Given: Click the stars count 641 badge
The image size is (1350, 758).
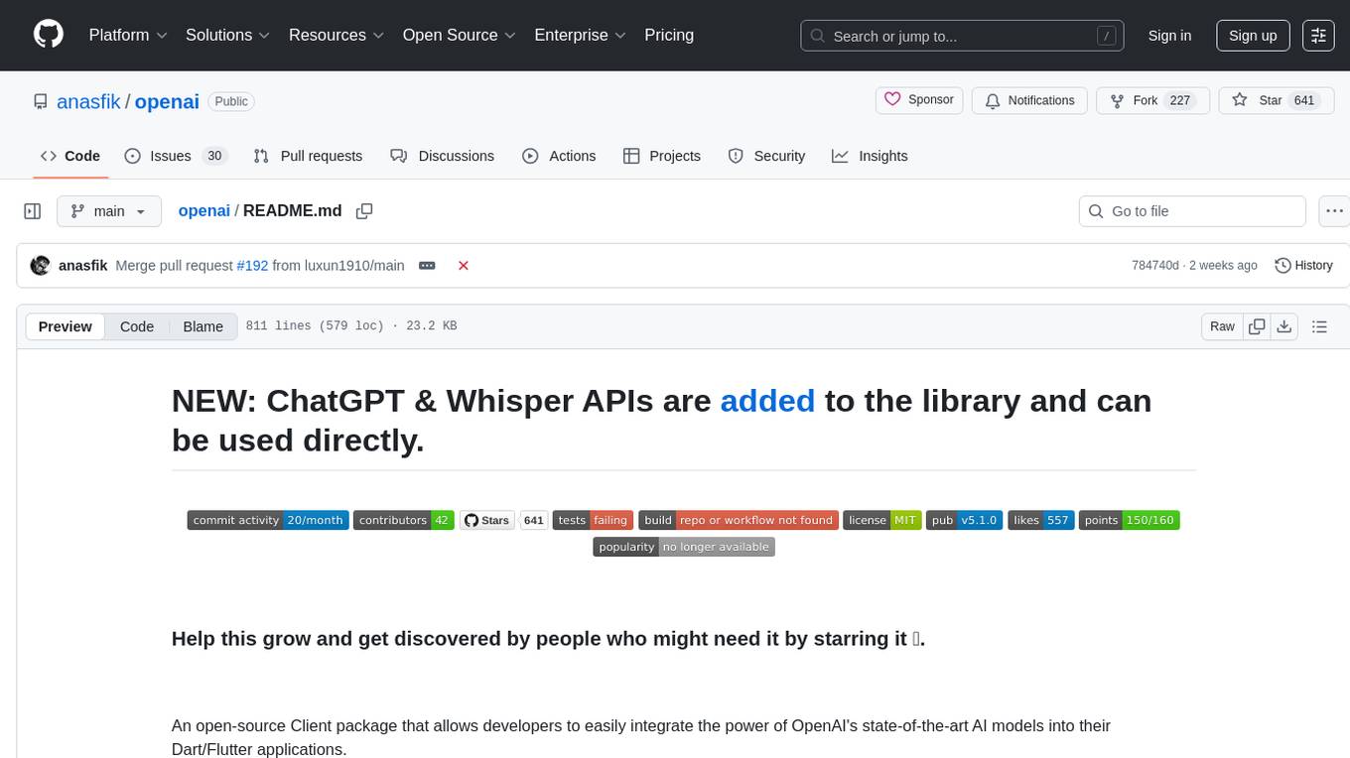Looking at the screenshot, I should (x=534, y=520).
